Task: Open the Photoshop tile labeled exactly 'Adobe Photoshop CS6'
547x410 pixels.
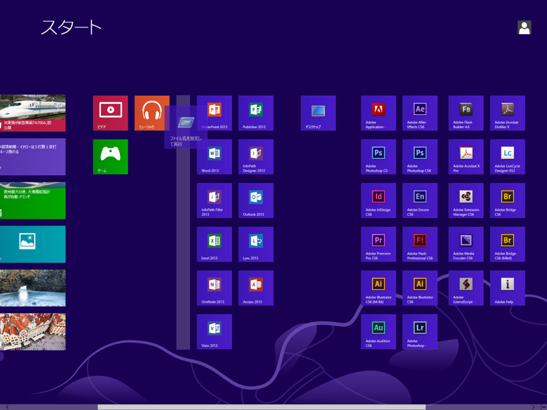Action: (x=420, y=157)
